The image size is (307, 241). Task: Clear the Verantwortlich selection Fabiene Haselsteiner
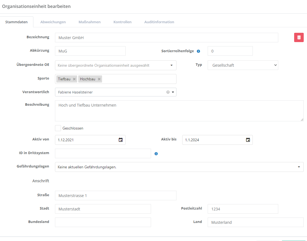(168, 92)
